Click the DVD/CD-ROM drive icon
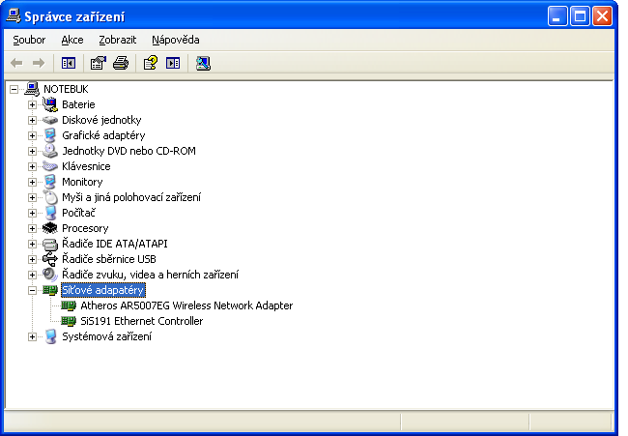The width and height of the screenshot is (628, 436). tap(50, 151)
